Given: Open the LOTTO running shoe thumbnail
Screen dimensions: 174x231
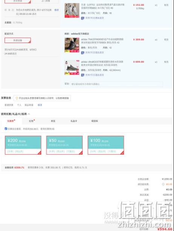Looking at the screenshot, I should click(72, 11).
